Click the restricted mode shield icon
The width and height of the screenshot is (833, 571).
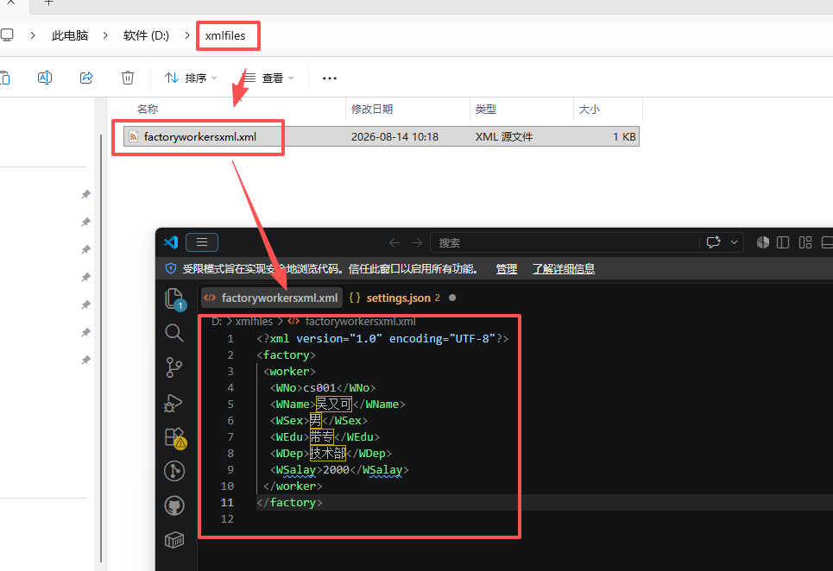tap(171, 268)
